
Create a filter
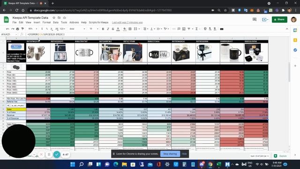point(189,29)
